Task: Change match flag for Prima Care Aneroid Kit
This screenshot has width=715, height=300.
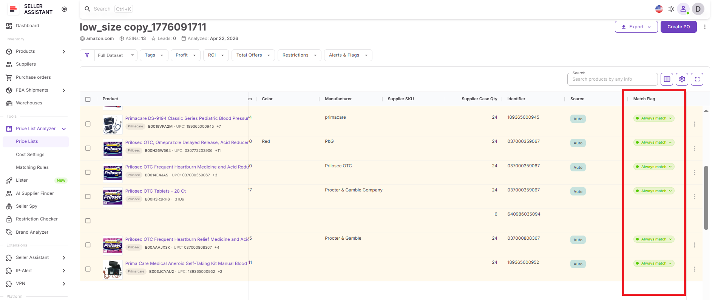Action: pyautogui.click(x=654, y=263)
